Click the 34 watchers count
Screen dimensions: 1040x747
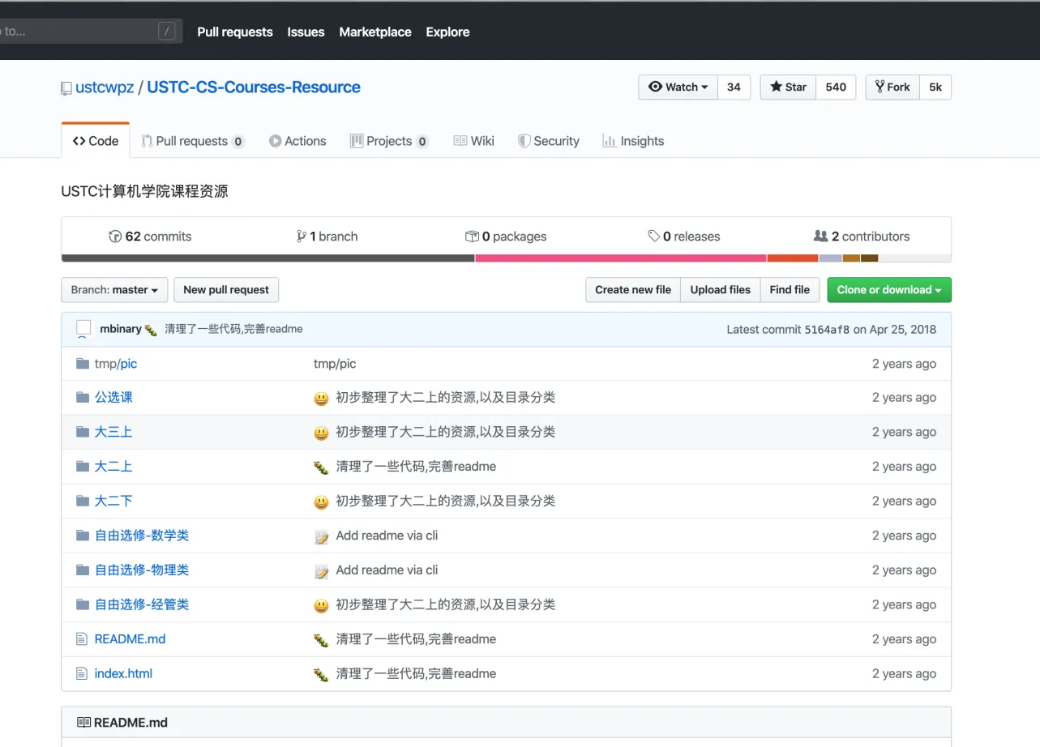click(734, 88)
